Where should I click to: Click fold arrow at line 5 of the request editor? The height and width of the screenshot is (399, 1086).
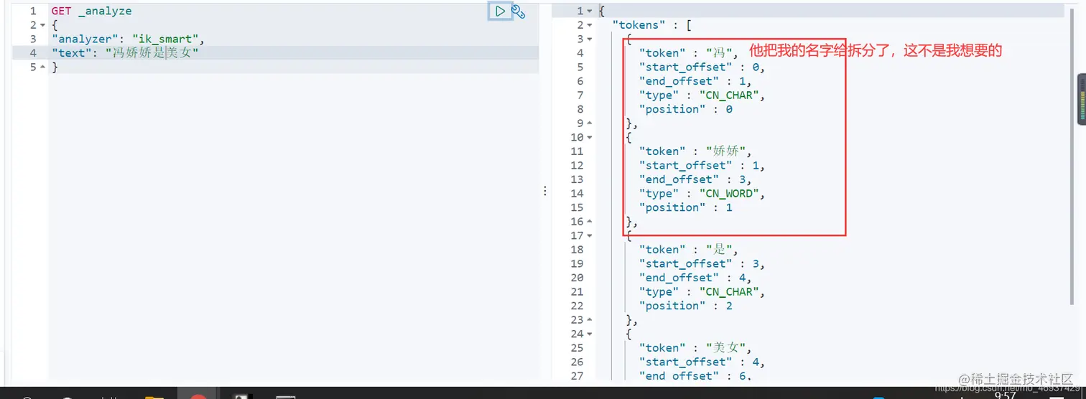[43, 67]
